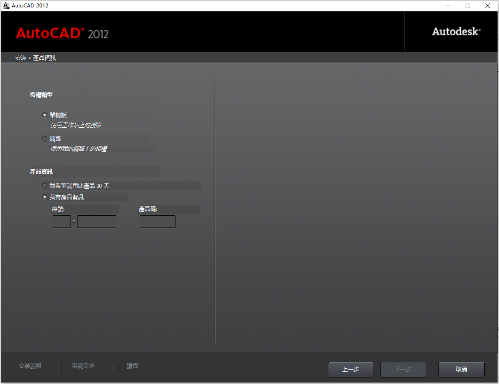Click the 下一步 button
The image size is (499, 384).
click(403, 369)
